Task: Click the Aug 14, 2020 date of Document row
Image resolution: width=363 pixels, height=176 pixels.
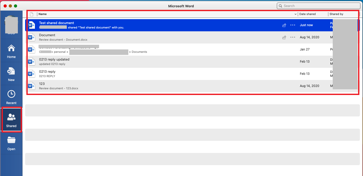Action: tap(309, 37)
